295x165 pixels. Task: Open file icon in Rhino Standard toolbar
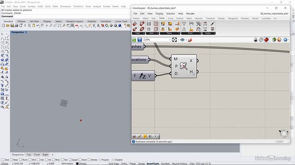click(8, 26)
